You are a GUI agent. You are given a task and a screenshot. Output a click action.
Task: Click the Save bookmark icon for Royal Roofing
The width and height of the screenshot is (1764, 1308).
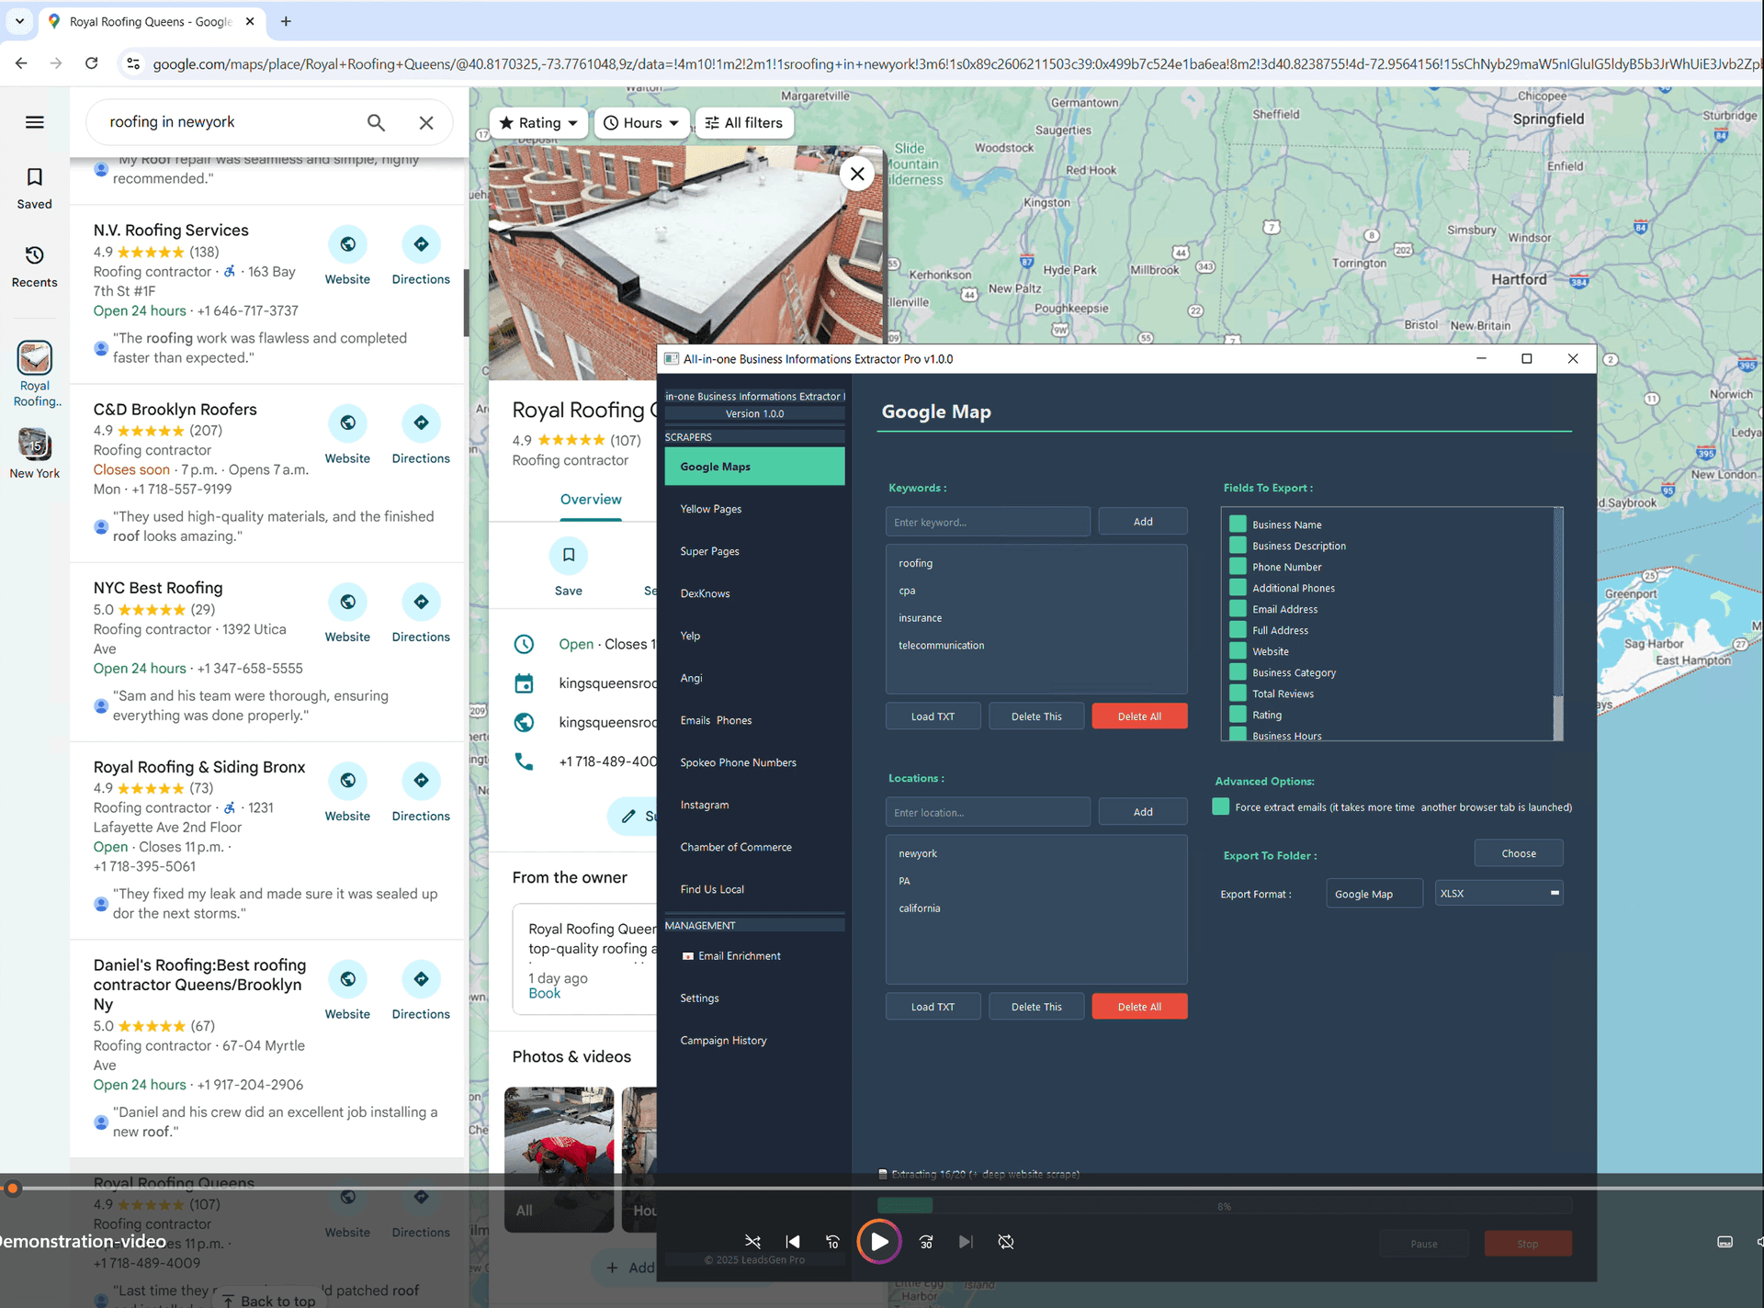(x=568, y=555)
